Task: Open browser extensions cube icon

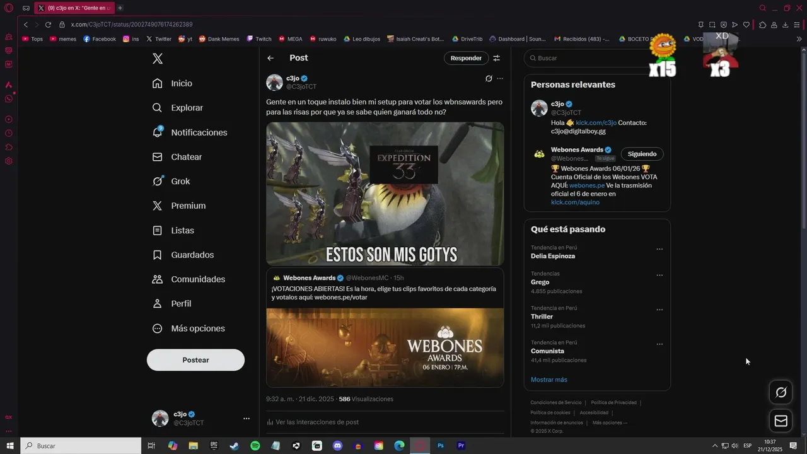Action: pyautogui.click(x=762, y=25)
